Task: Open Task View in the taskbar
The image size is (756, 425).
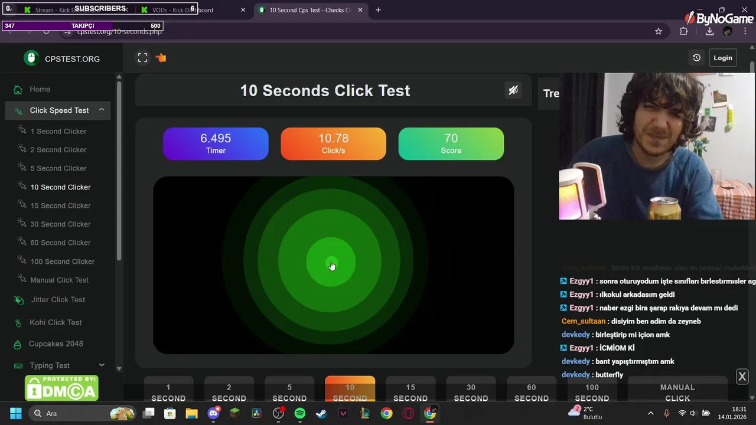Action: 149,413
